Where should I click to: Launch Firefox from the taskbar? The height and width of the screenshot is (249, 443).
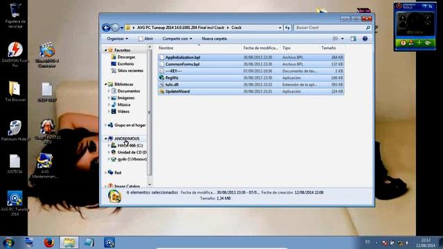[49, 243]
